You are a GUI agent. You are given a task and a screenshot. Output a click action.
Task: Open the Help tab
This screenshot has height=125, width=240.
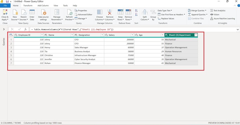(x=75, y=6)
